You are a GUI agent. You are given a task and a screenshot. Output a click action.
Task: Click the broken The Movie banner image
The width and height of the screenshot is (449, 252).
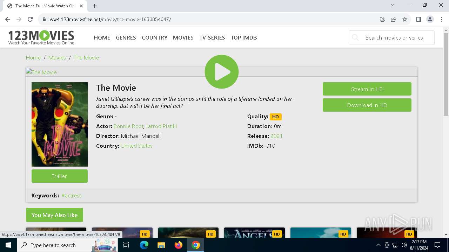[x=41, y=72]
